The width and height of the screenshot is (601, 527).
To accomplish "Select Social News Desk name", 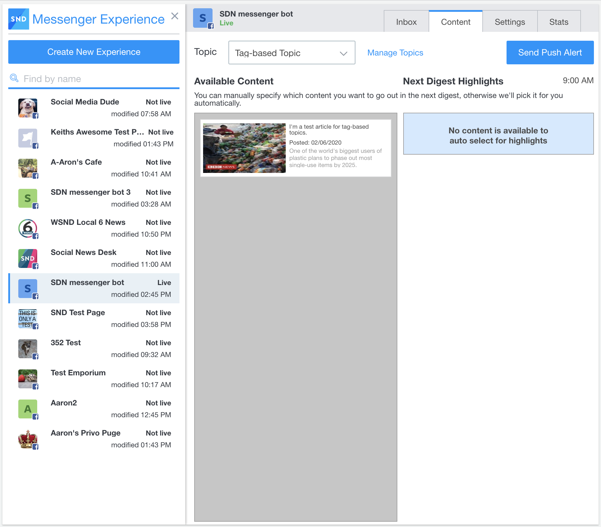I will click(84, 252).
